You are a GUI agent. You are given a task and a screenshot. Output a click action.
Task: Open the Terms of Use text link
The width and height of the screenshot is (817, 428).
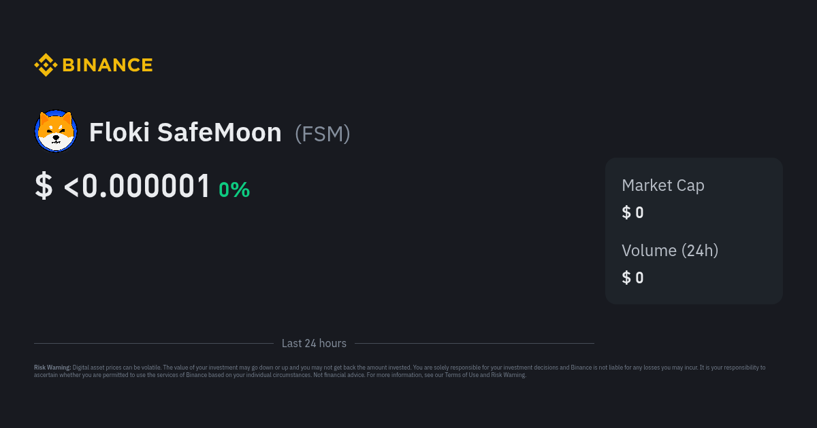(x=461, y=375)
